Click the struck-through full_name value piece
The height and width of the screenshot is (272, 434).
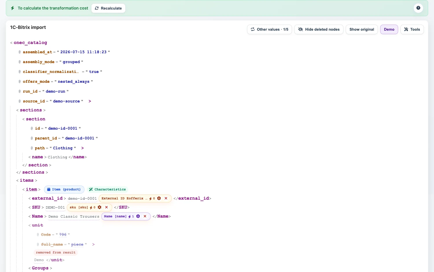pos(77,245)
